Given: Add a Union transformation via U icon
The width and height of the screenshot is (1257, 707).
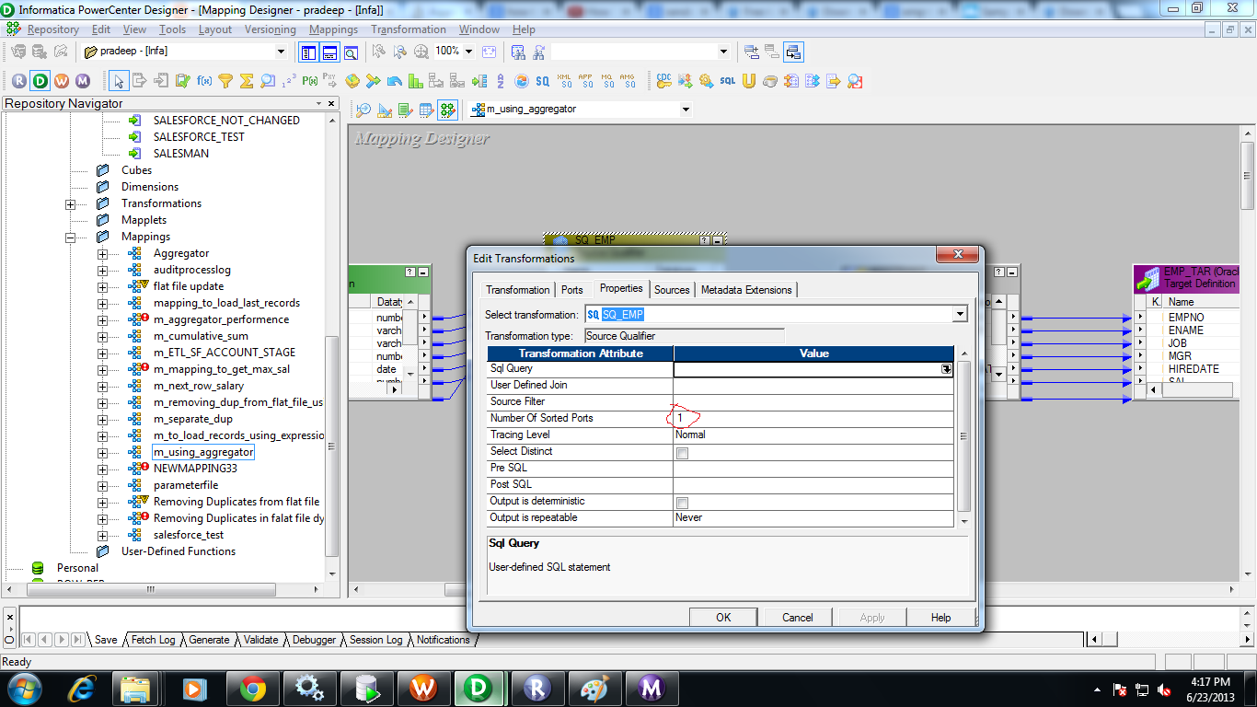Looking at the screenshot, I should coord(749,81).
